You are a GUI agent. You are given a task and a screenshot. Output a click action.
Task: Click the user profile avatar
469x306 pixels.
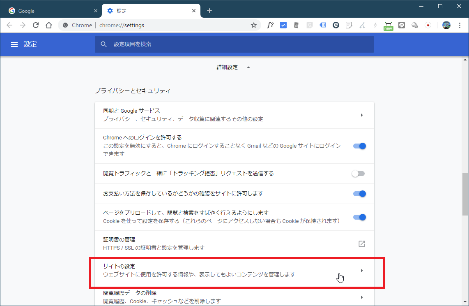pyautogui.click(x=446, y=25)
